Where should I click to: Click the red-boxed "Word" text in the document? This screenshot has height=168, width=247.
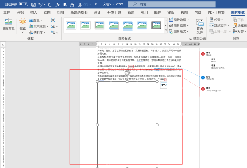pos(131,67)
